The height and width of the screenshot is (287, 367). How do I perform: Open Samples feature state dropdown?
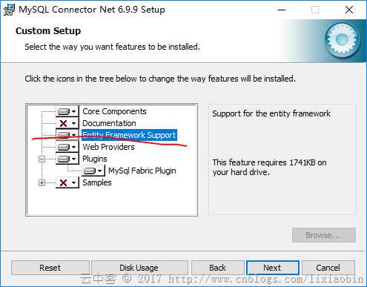[67, 182]
